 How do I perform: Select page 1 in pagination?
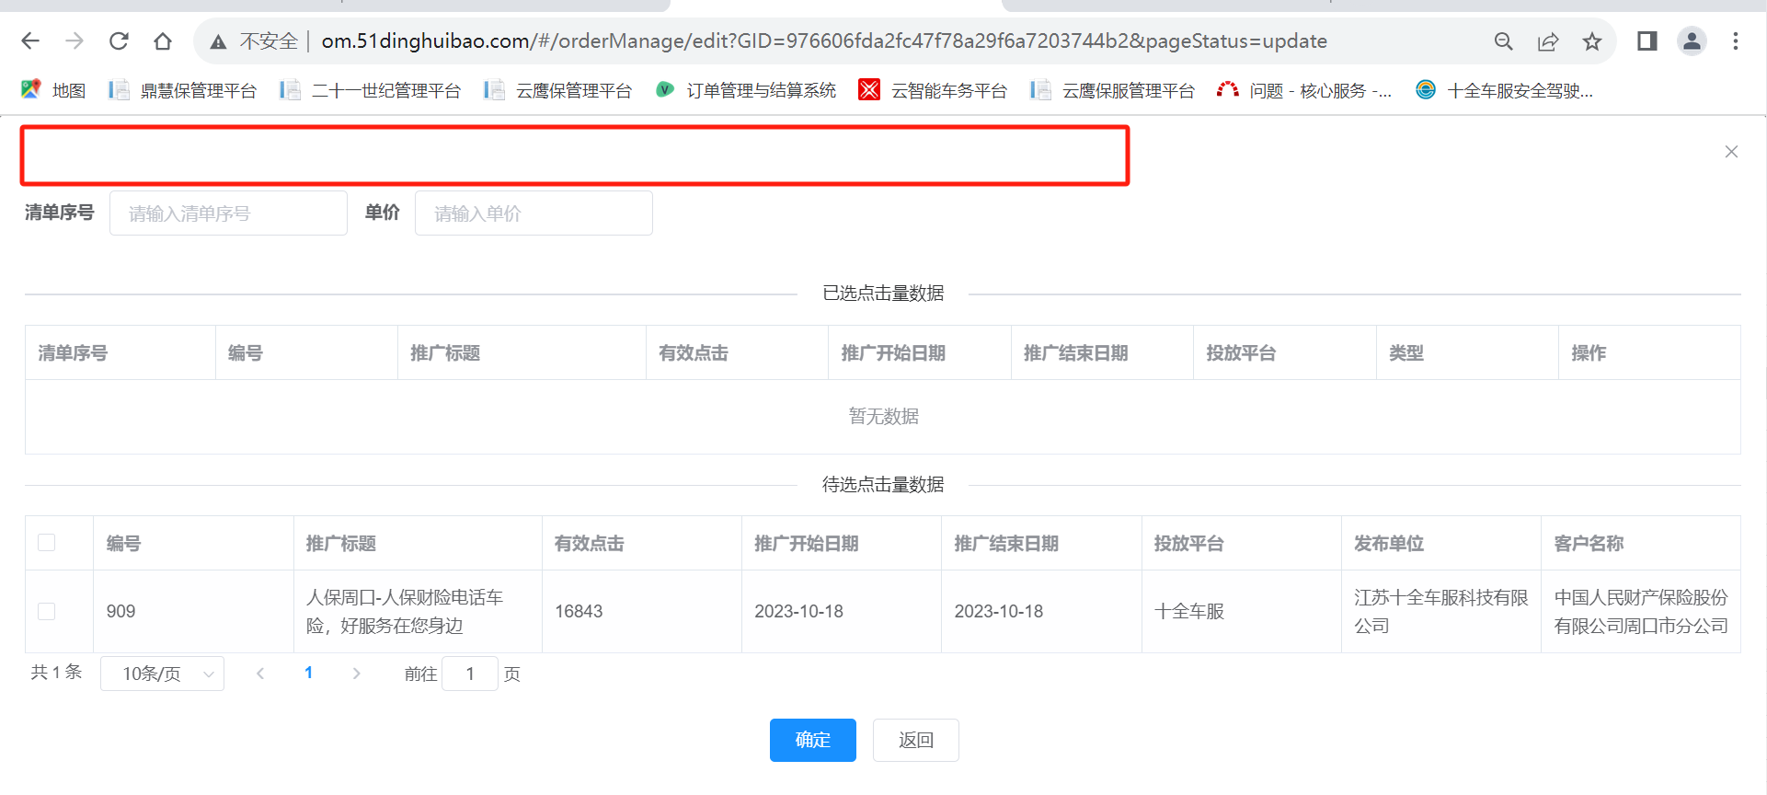point(309,674)
